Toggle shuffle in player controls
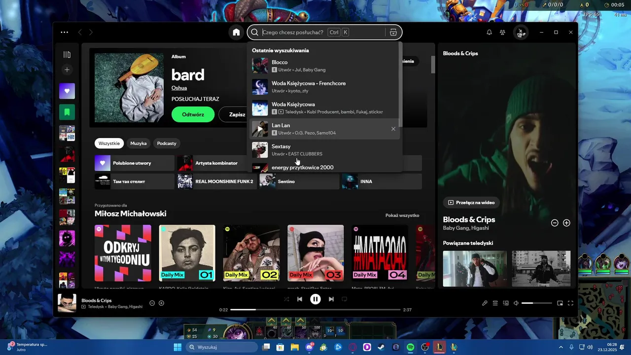Viewport: 631px width, 355px height. pyautogui.click(x=286, y=299)
